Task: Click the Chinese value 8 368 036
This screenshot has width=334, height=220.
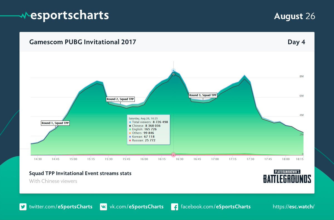Action: tap(153, 126)
